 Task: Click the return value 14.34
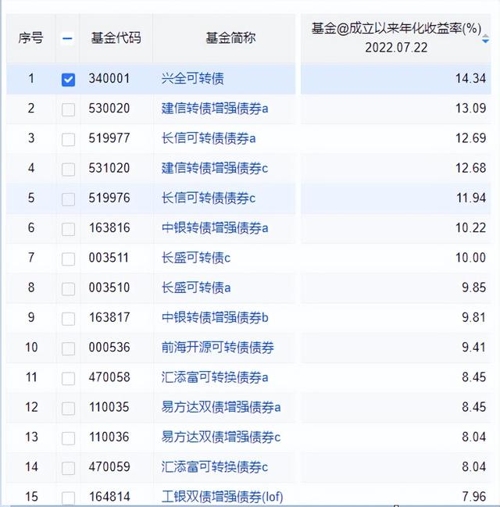click(x=470, y=79)
